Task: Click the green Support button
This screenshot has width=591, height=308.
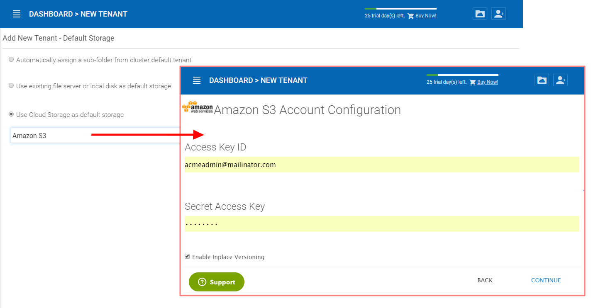Action: 217,282
